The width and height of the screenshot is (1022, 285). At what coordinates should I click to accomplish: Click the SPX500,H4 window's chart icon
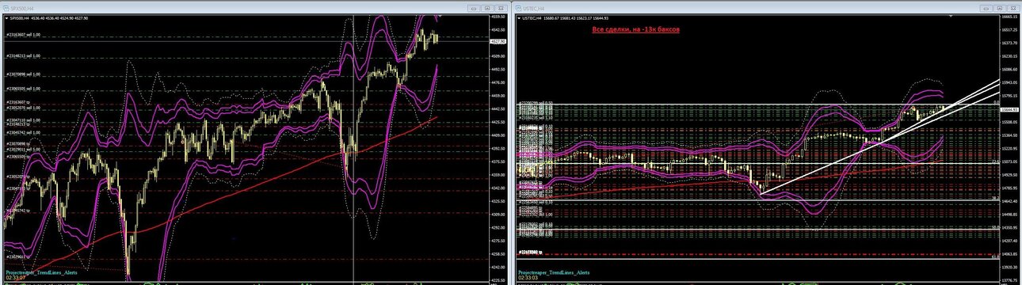[x=6, y=8]
